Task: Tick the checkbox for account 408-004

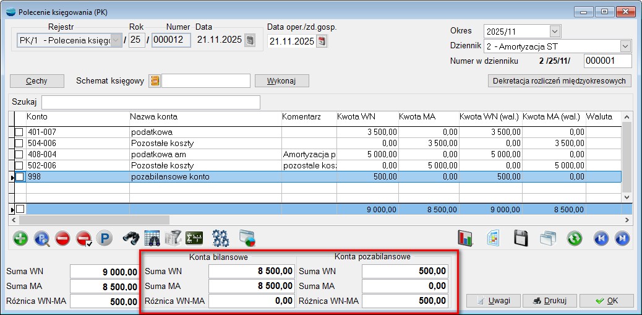Action: [x=19, y=154]
